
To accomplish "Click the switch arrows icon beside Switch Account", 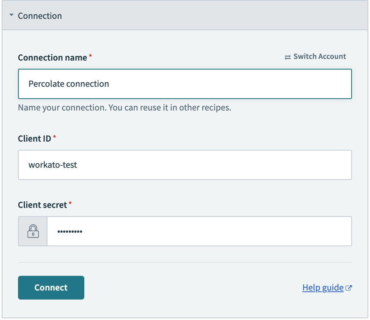I will pos(287,56).
